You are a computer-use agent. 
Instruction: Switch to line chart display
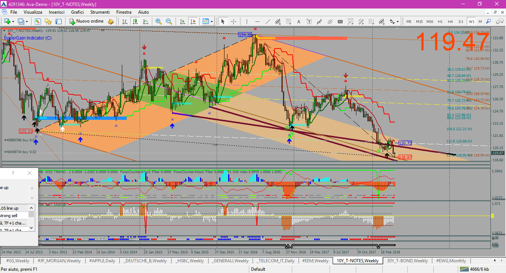pyautogui.click(x=146, y=21)
